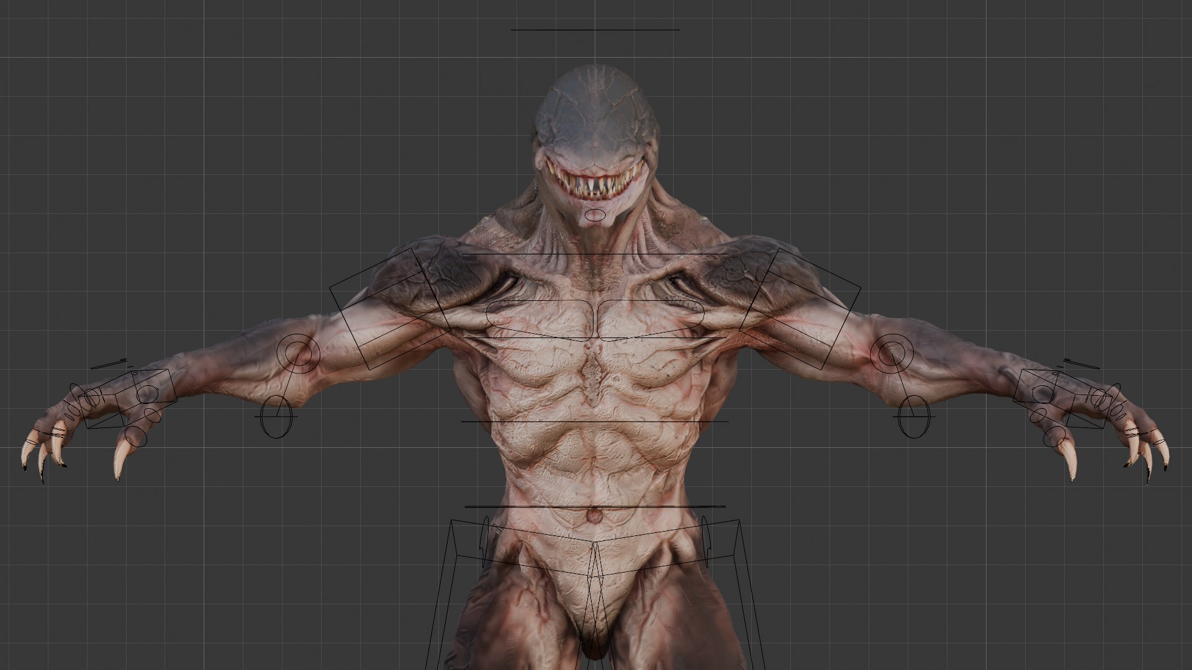Click the rounded chest control on the viewer's-right pectoral
The width and height of the screenshot is (1192, 670).
(650, 319)
